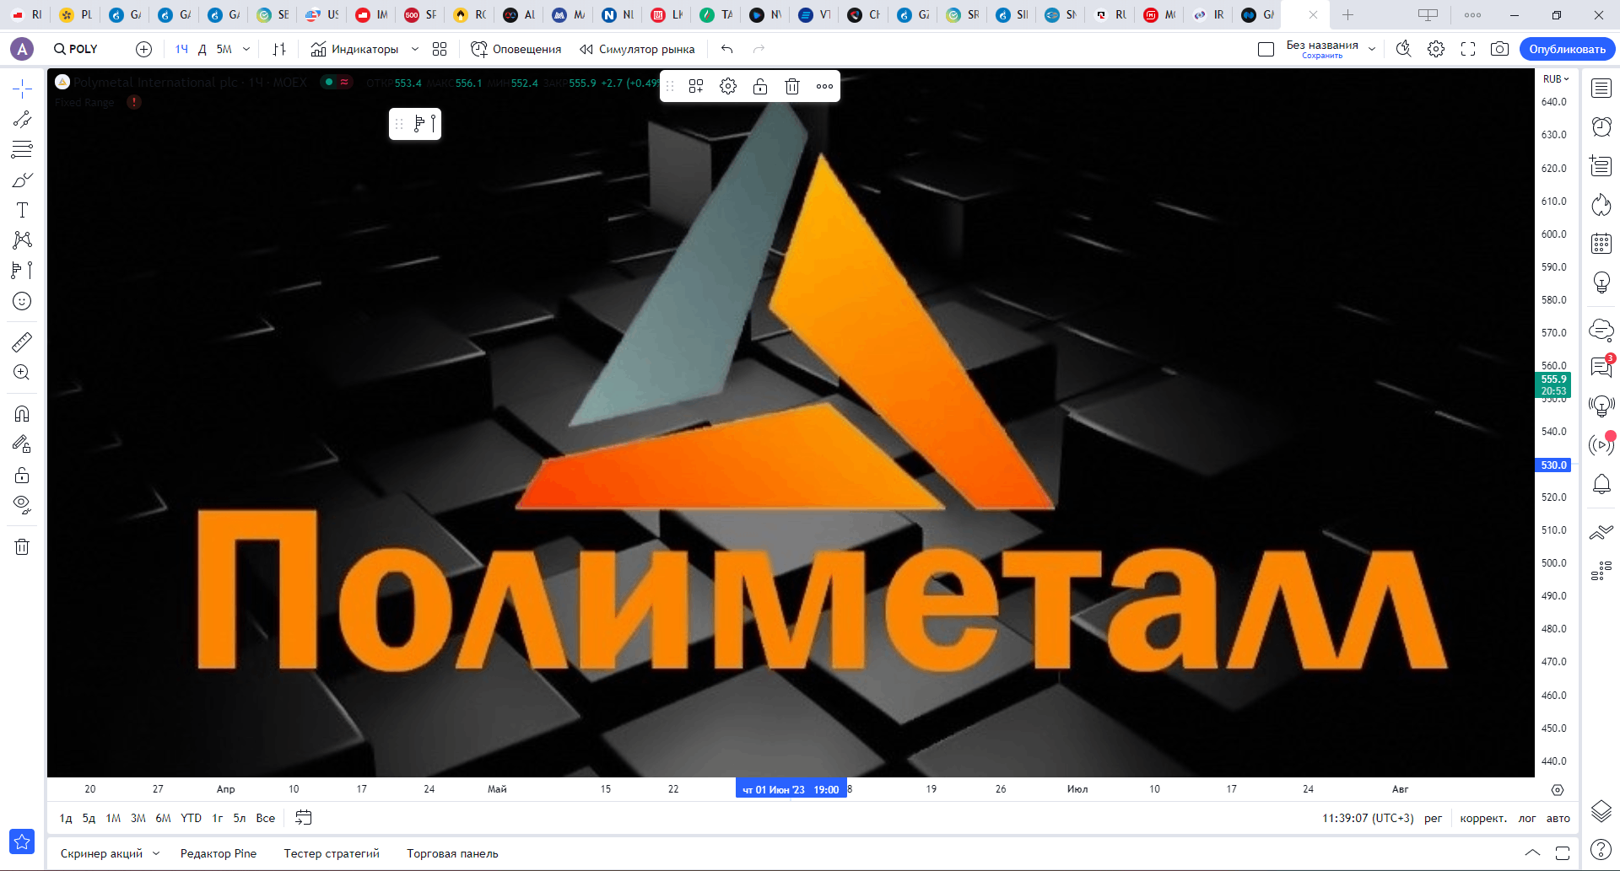Open drawing settings gear in floating toolbar
This screenshot has width=1620, height=871.
point(728,86)
